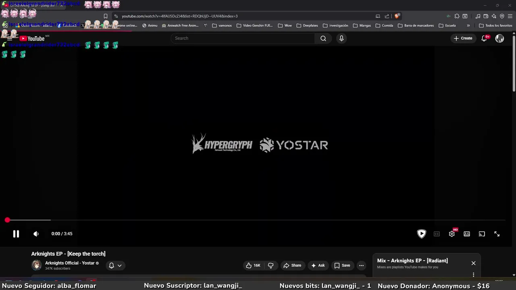The height and width of the screenshot is (290, 516).
Task: Save the video to a playlist
Action: pyautogui.click(x=342, y=265)
